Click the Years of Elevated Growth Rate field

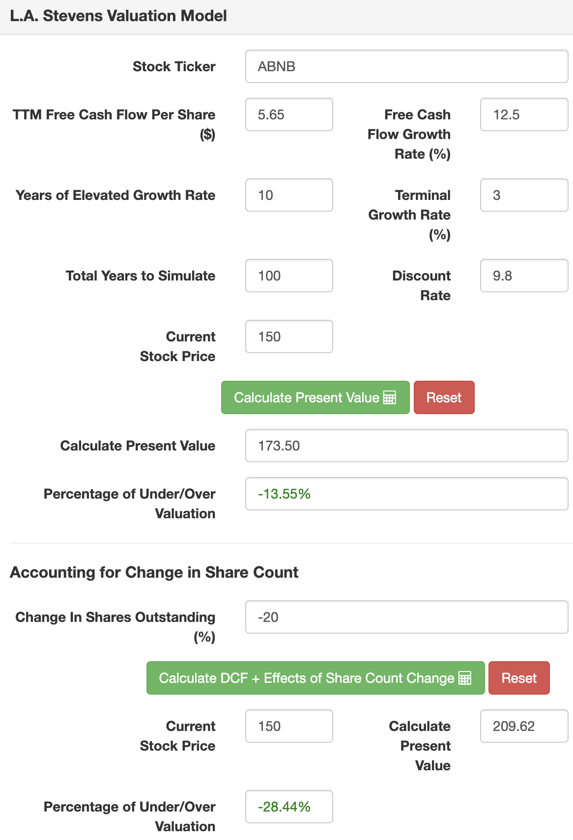pyautogui.click(x=289, y=195)
